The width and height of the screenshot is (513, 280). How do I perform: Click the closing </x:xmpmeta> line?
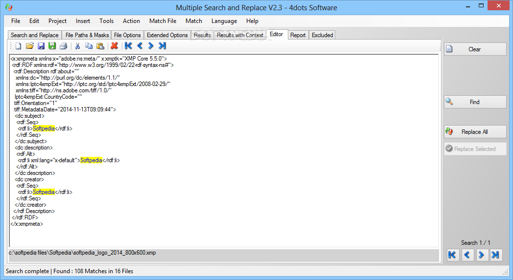coord(27,224)
